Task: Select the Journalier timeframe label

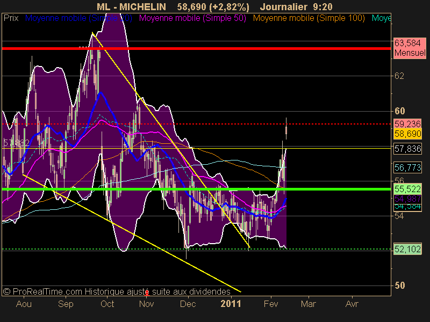Action: [x=284, y=6]
